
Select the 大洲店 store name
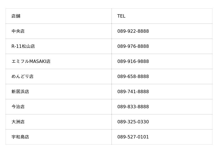tap(18, 122)
